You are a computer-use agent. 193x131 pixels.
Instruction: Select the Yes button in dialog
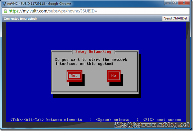click(x=74, y=76)
